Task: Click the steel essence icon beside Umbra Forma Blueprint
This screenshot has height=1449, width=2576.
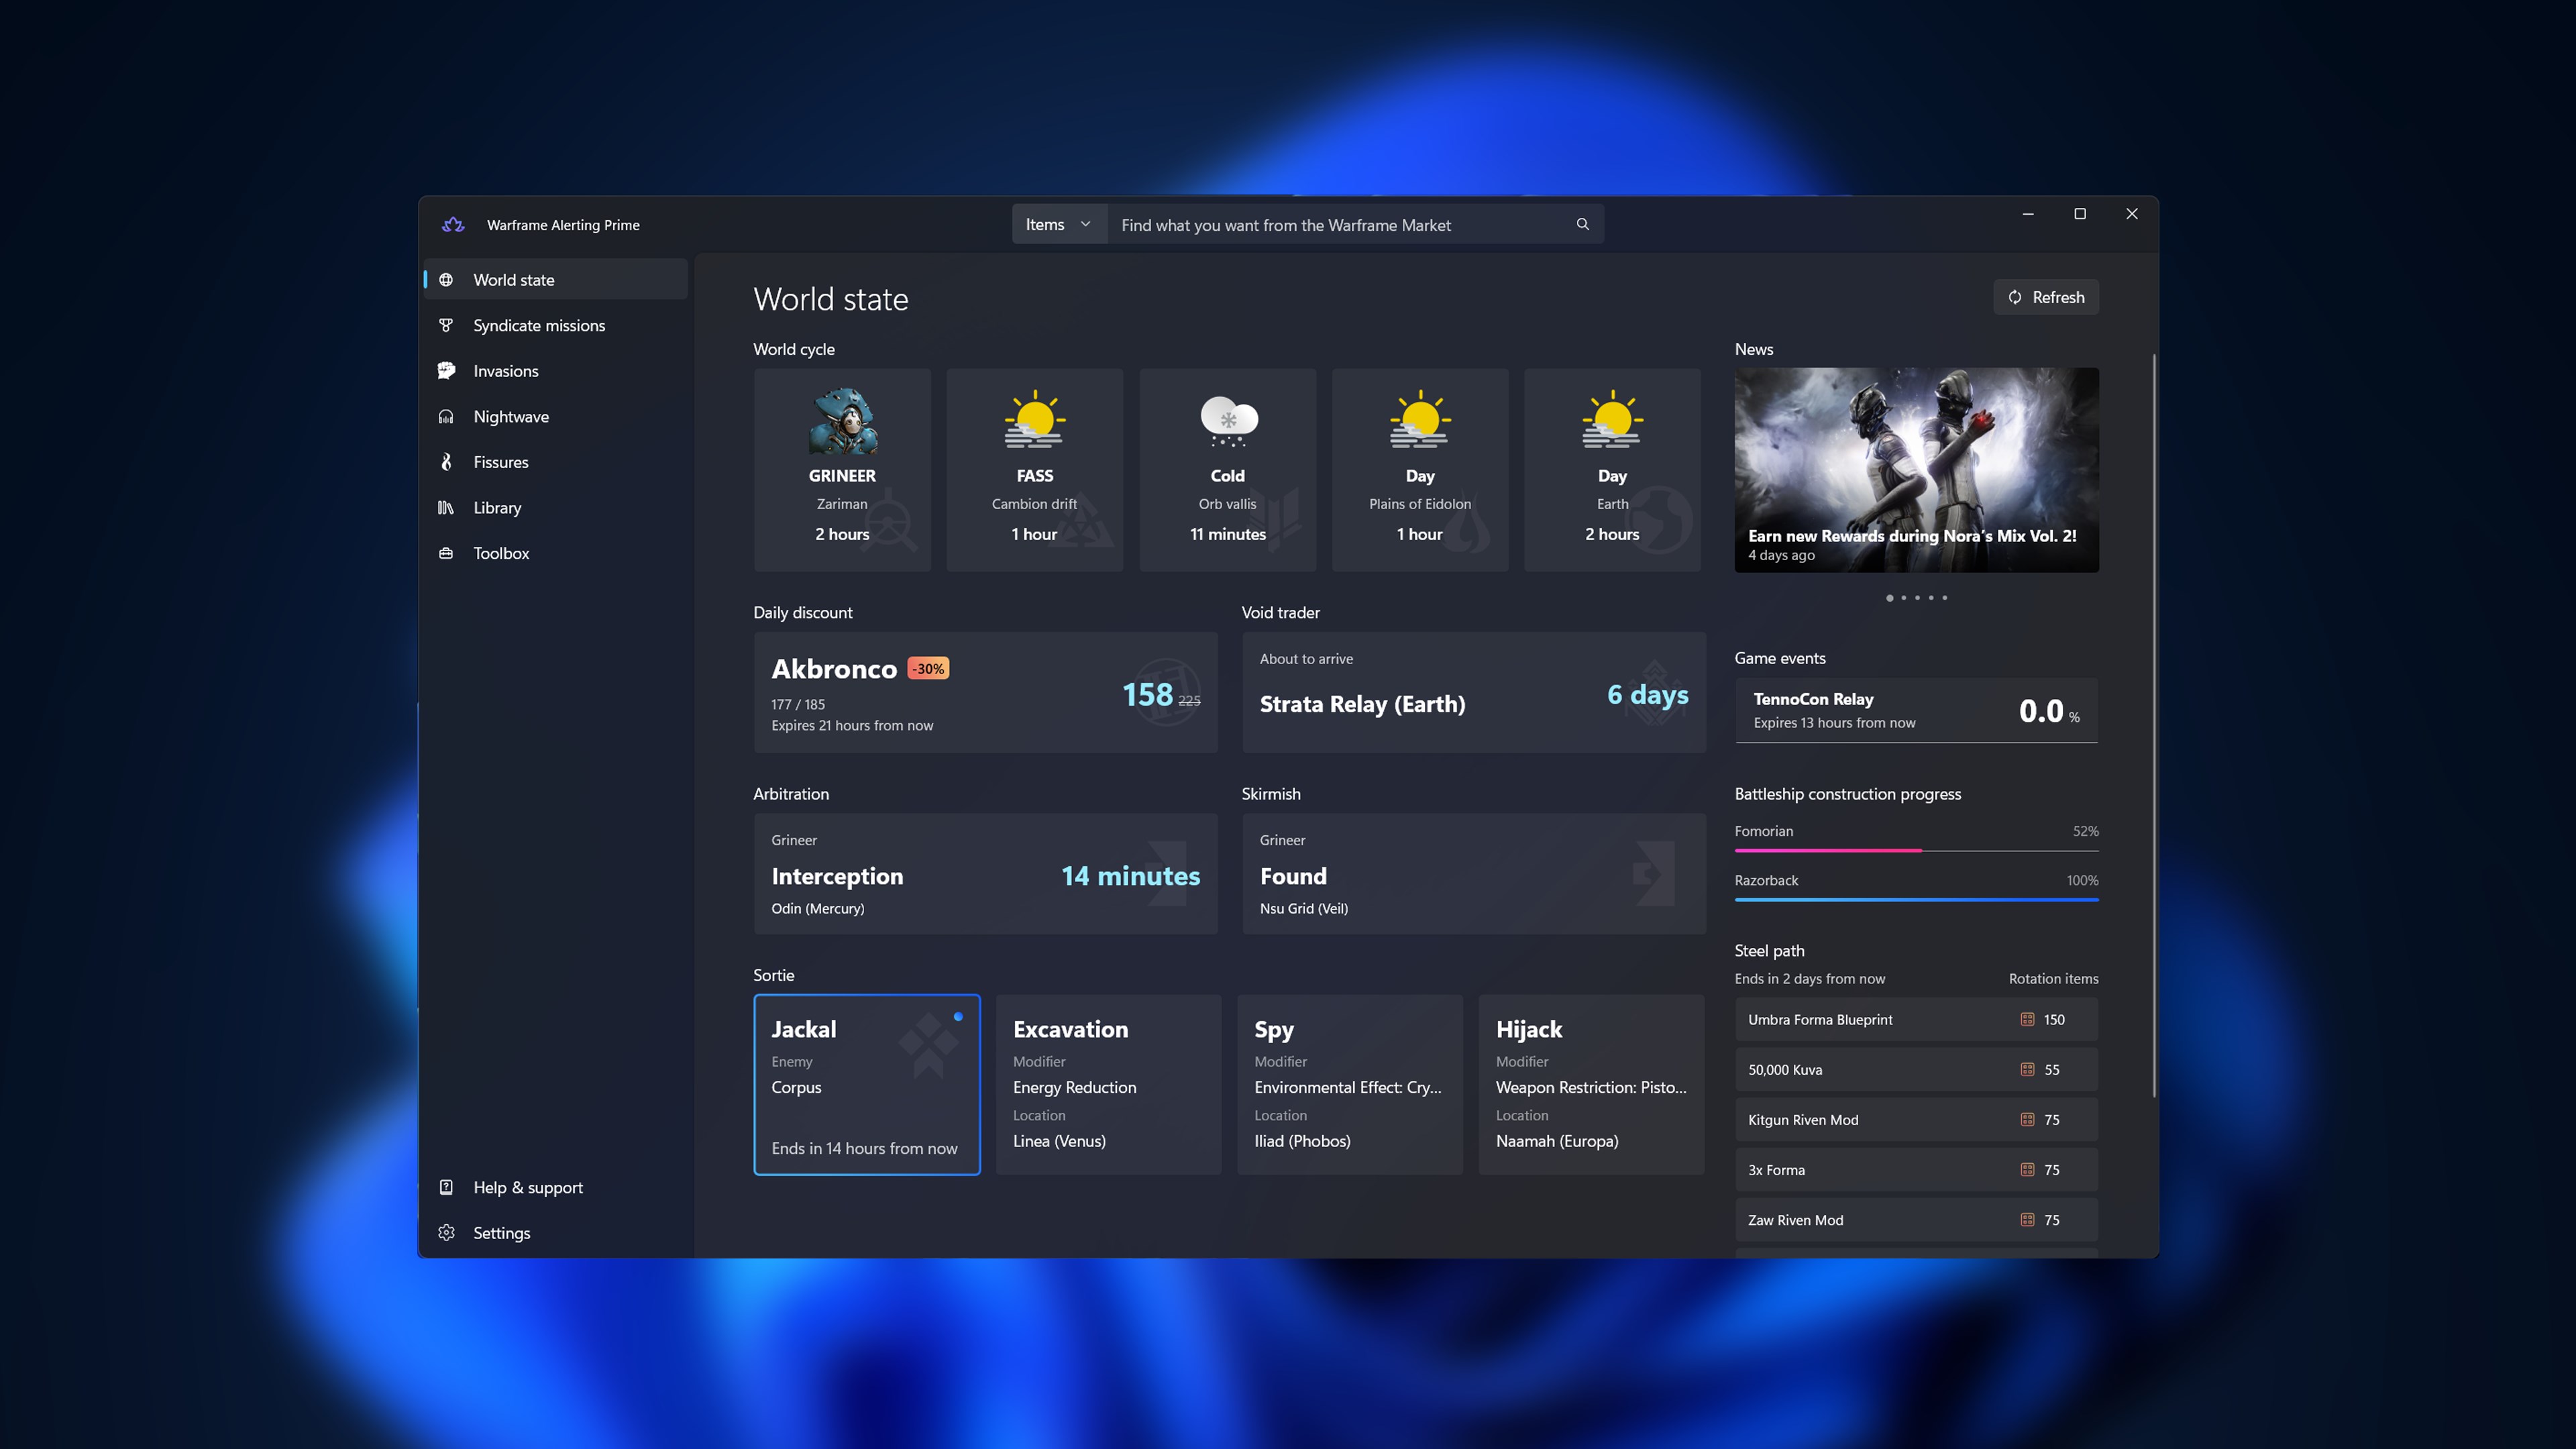Action: coord(2027,1019)
